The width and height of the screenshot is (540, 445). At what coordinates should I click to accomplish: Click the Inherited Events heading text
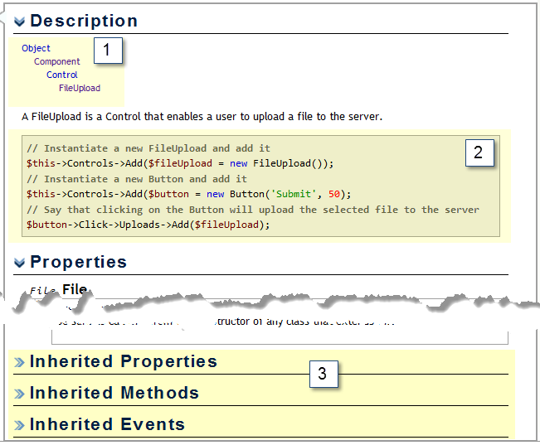(108, 424)
